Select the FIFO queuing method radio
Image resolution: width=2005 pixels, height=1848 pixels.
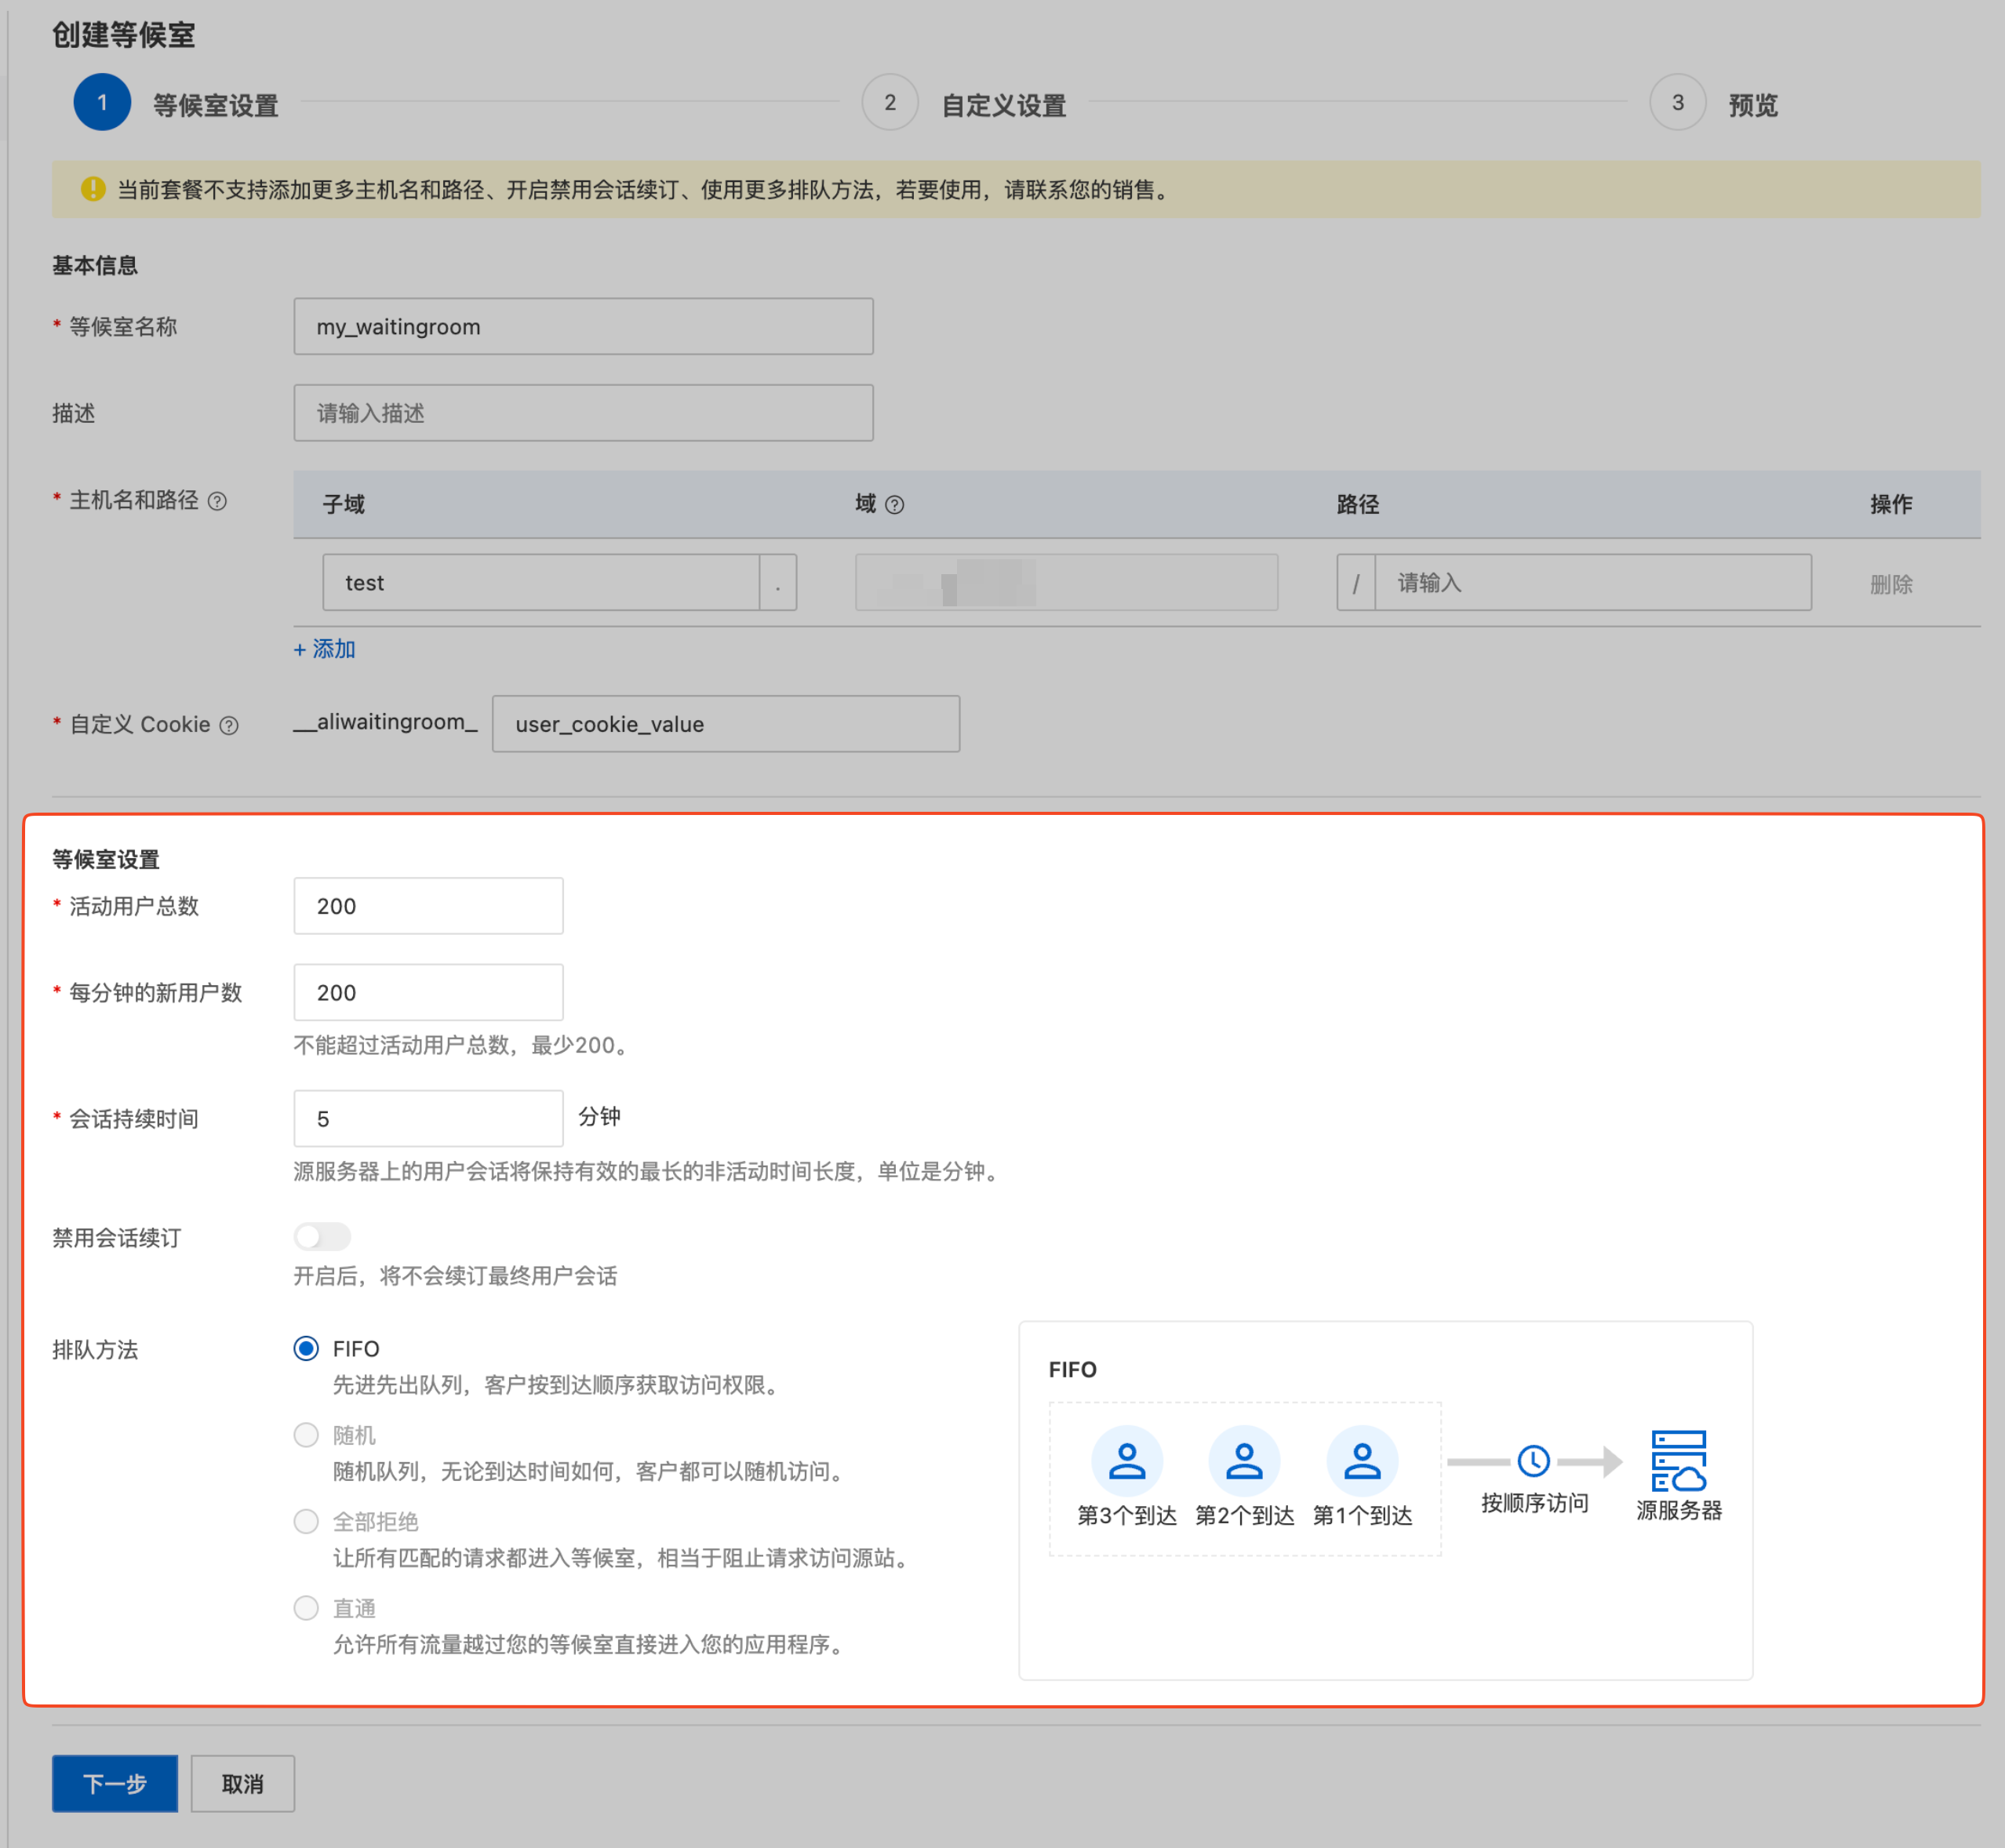(x=306, y=1348)
